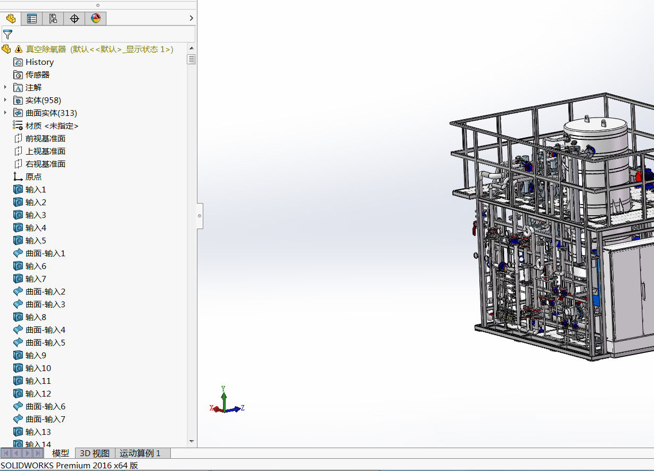This screenshot has width=654, height=471.
Task: Select the 输入5 tree row
Action: pos(30,241)
